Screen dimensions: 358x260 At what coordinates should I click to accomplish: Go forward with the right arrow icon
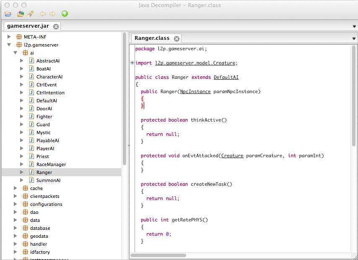52,14
